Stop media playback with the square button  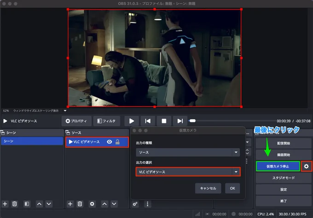click(x=164, y=121)
